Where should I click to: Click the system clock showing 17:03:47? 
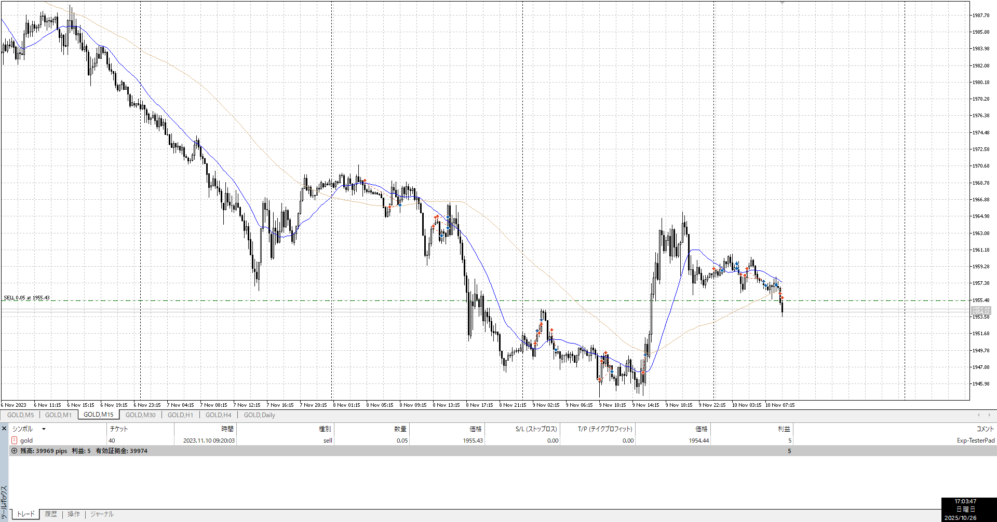click(965, 502)
